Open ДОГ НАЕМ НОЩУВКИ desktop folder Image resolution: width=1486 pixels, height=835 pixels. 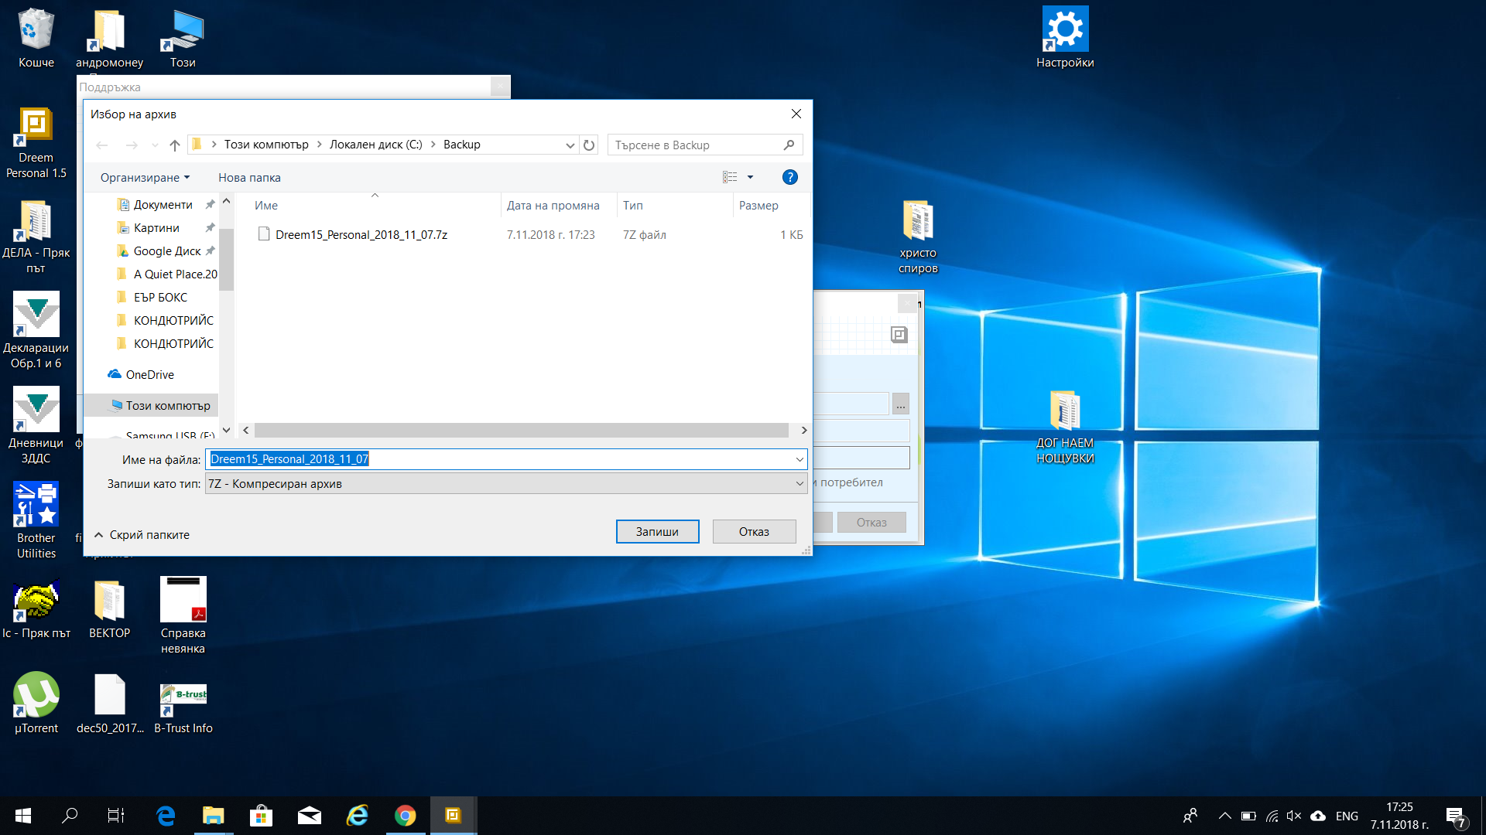(x=1065, y=428)
